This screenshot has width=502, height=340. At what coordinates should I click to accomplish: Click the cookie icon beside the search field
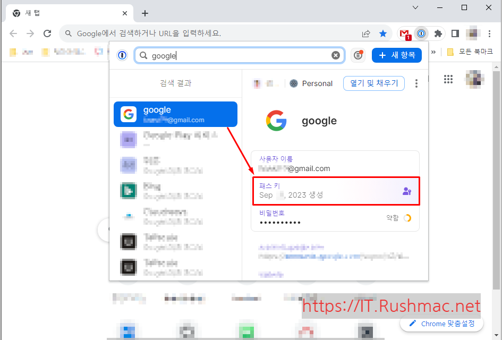click(x=358, y=55)
